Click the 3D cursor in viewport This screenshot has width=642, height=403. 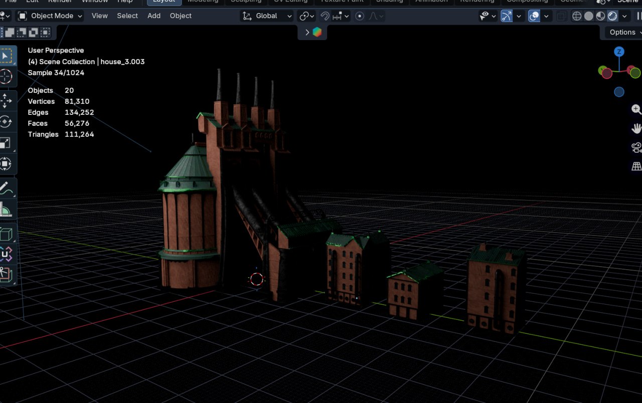click(256, 279)
